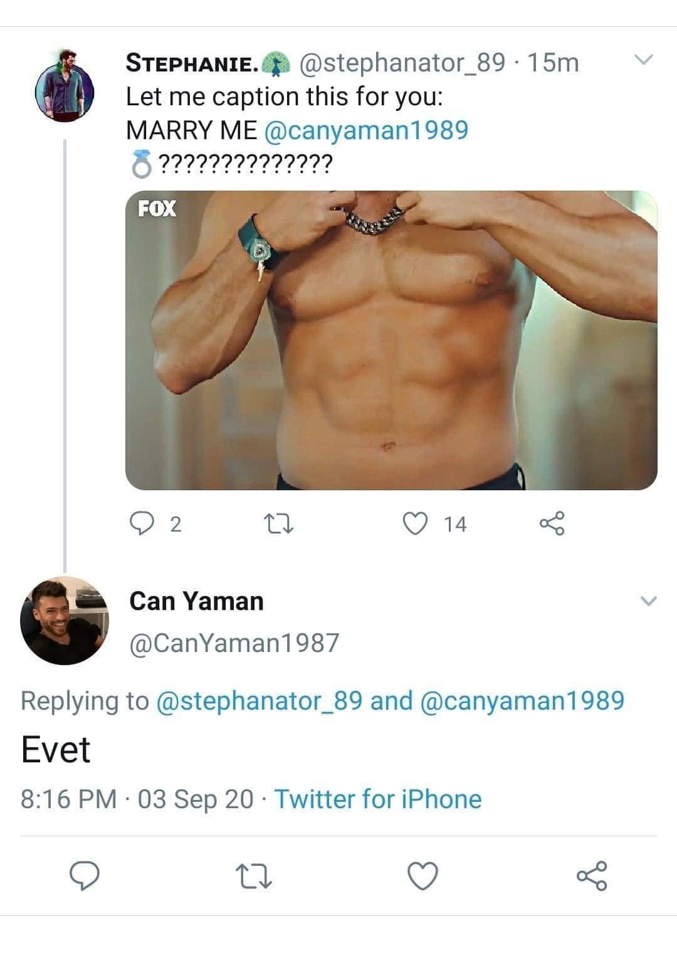The width and height of the screenshot is (677, 963).
Task: Reply to Can Yaman's Evet tweet
Action: pos(84,875)
